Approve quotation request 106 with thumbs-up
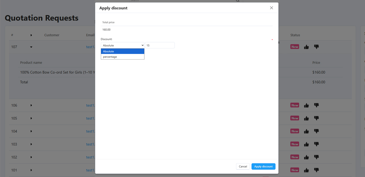Image resolution: width=365 pixels, height=177 pixels. [x=306, y=105]
